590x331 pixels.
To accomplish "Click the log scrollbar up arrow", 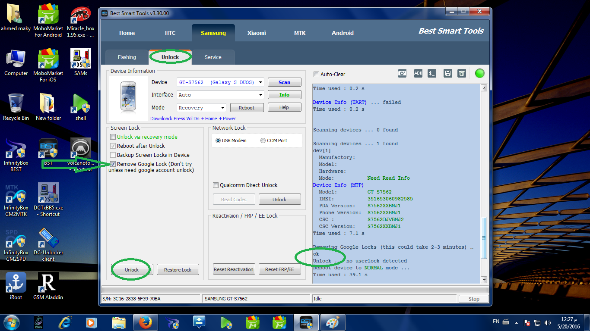I will pyautogui.click(x=484, y=88).
